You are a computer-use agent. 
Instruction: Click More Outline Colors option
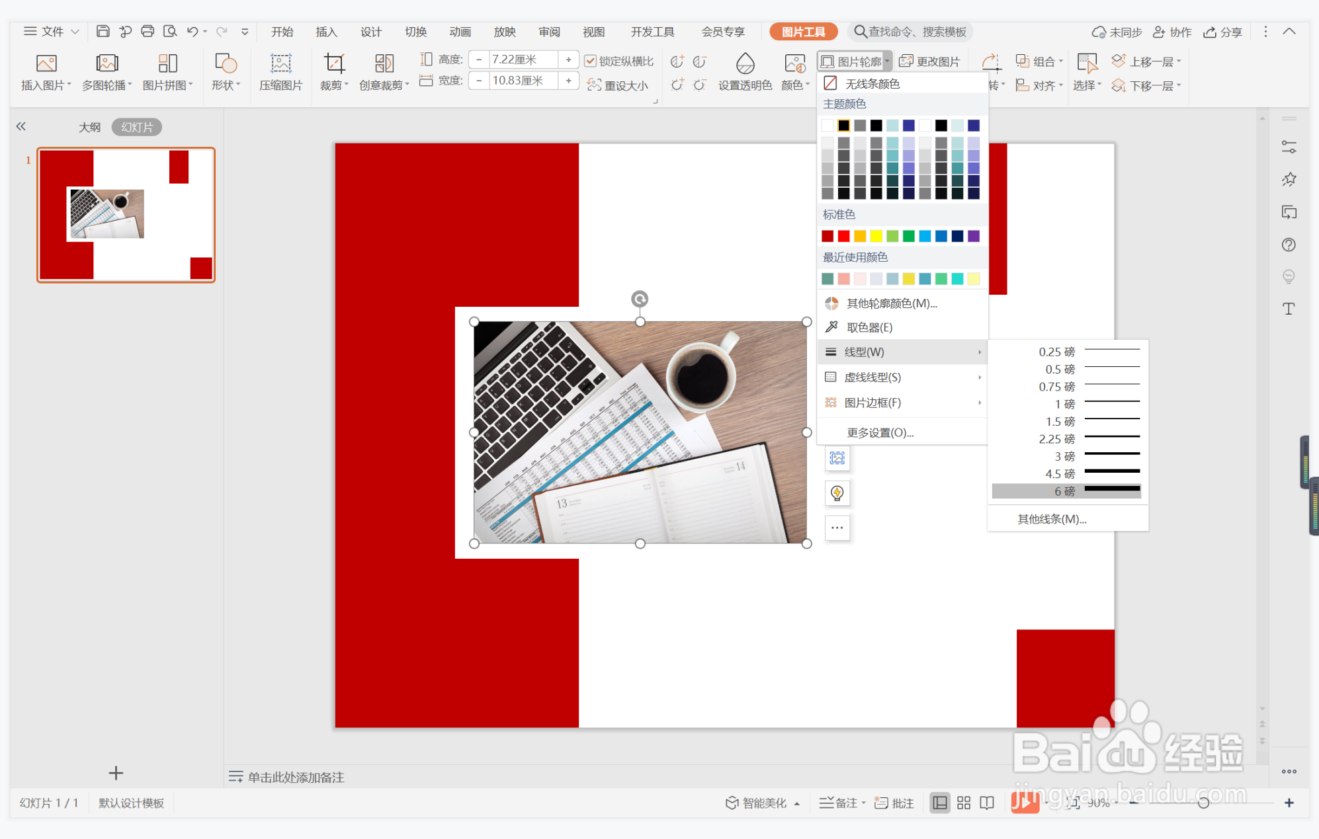pos(902,303)
